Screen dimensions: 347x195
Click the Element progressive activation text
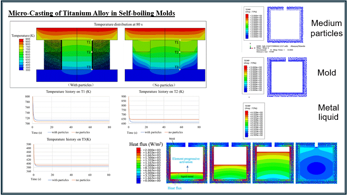186,160
